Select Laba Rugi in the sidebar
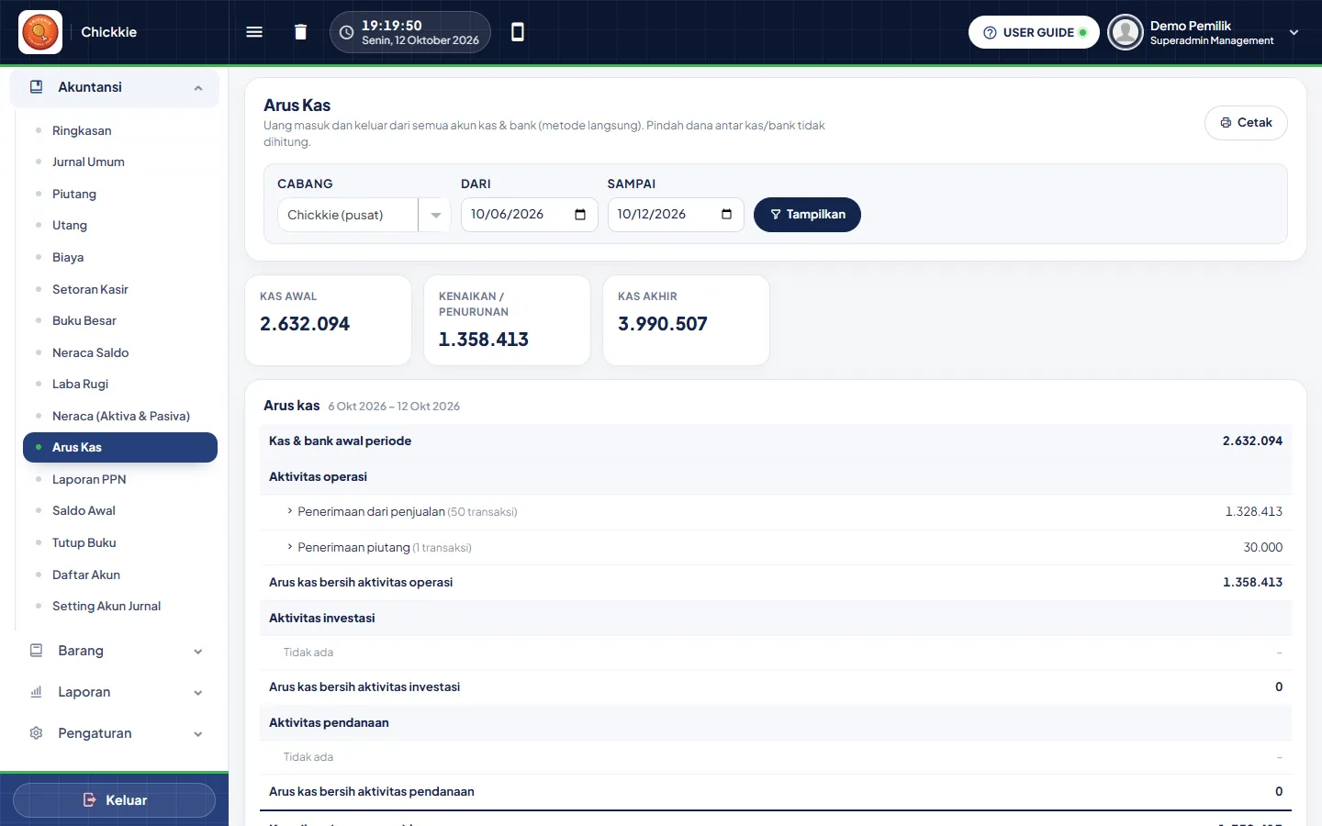Screen dimensions: 1322x826 (x=80, y=385)
